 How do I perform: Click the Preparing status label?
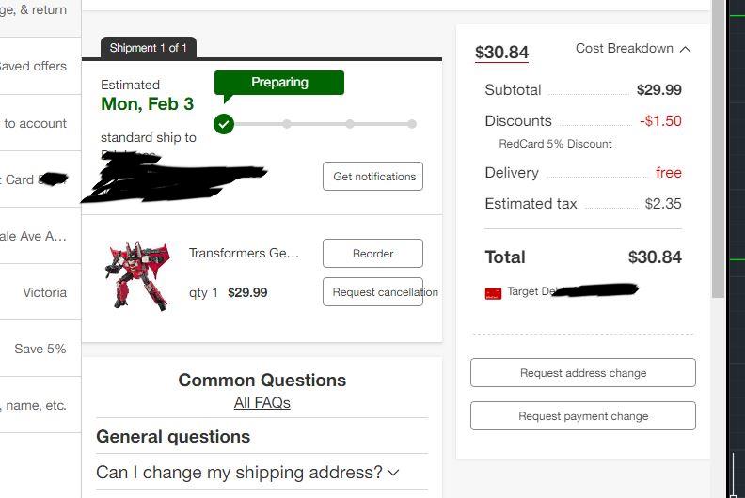pyautogui.click(x=279, y=83)
